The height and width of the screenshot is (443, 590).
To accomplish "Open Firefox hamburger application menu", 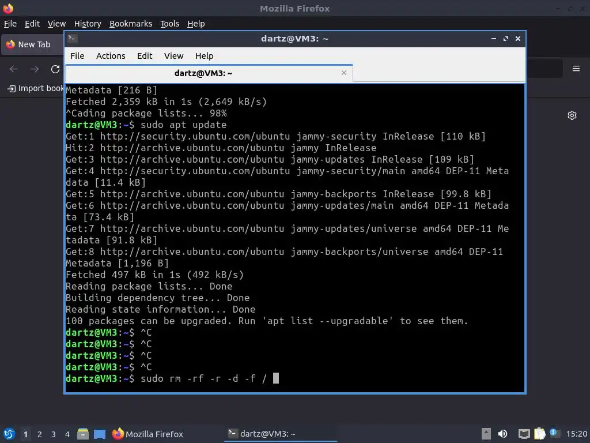I will click(x=576, y=69).
